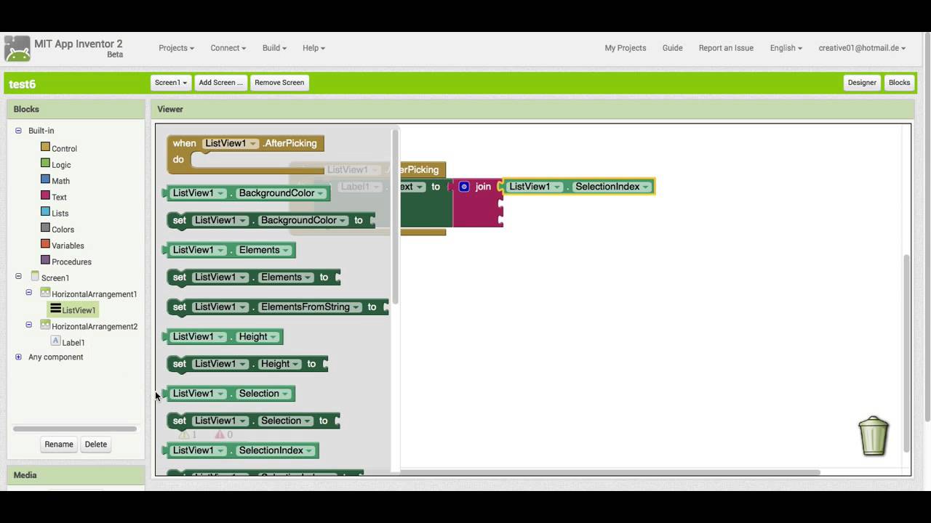Screen dimensions: 931x523
Task: Select Procedures in the Built-in blocks
Action: [x=71, y=261]
